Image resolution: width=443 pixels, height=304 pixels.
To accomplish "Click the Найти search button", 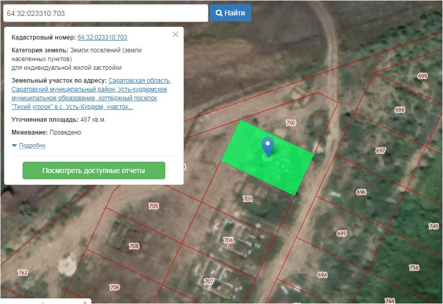I will 230,13.
